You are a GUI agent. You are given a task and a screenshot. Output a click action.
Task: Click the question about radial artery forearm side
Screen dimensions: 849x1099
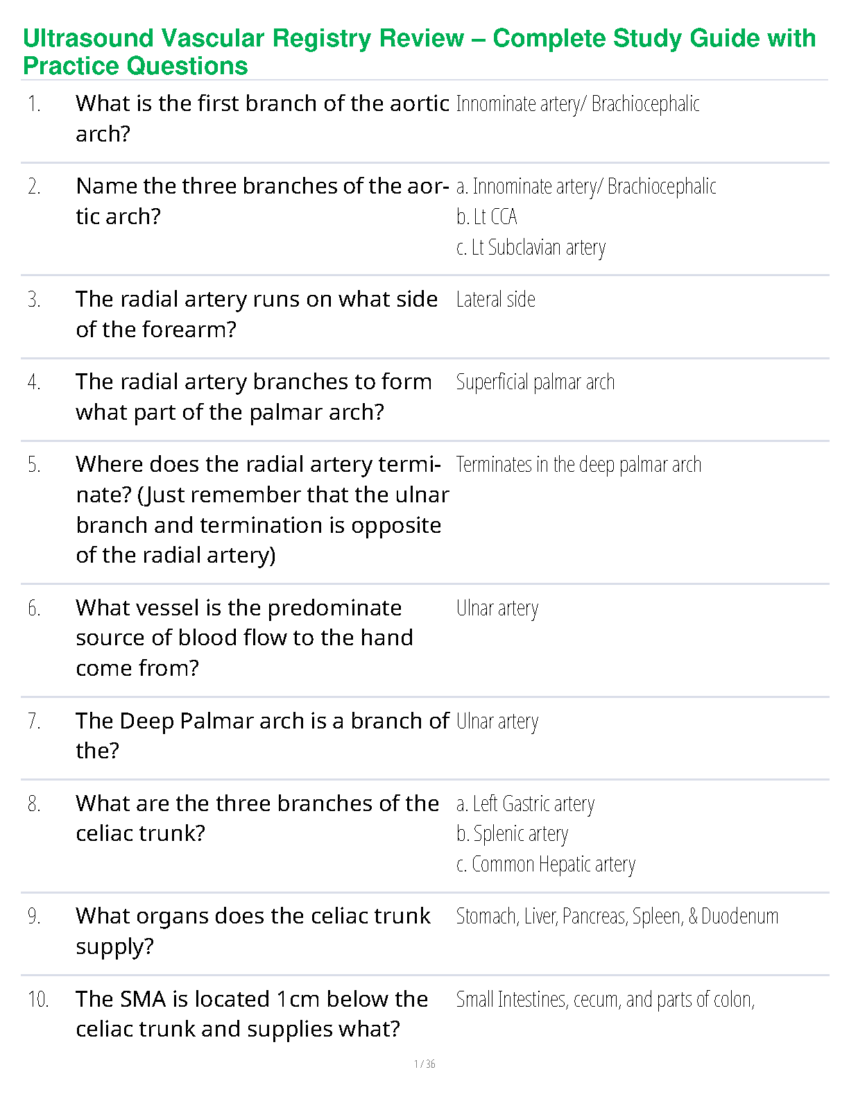click(257, 314)
